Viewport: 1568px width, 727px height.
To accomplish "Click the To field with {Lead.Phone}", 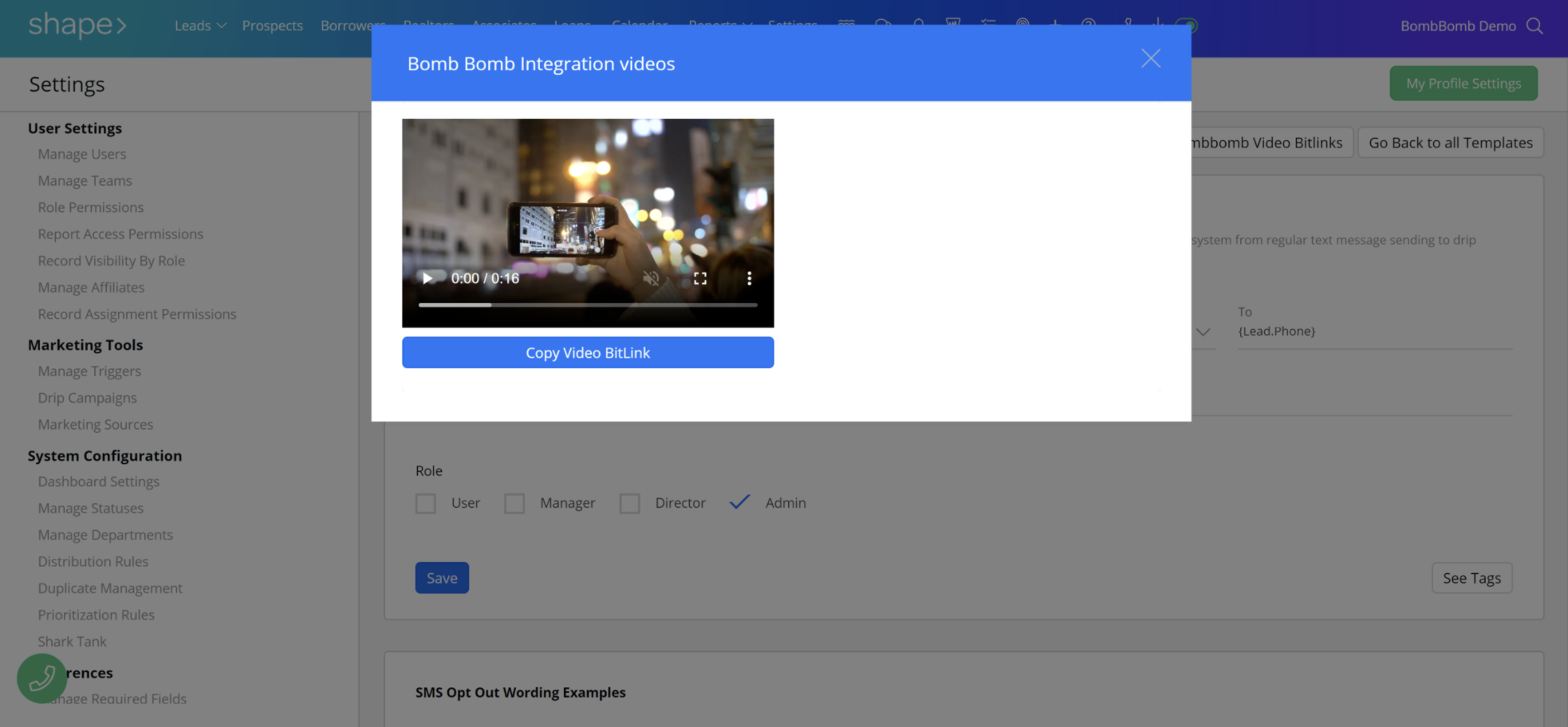I will [x=1374, y=331].
